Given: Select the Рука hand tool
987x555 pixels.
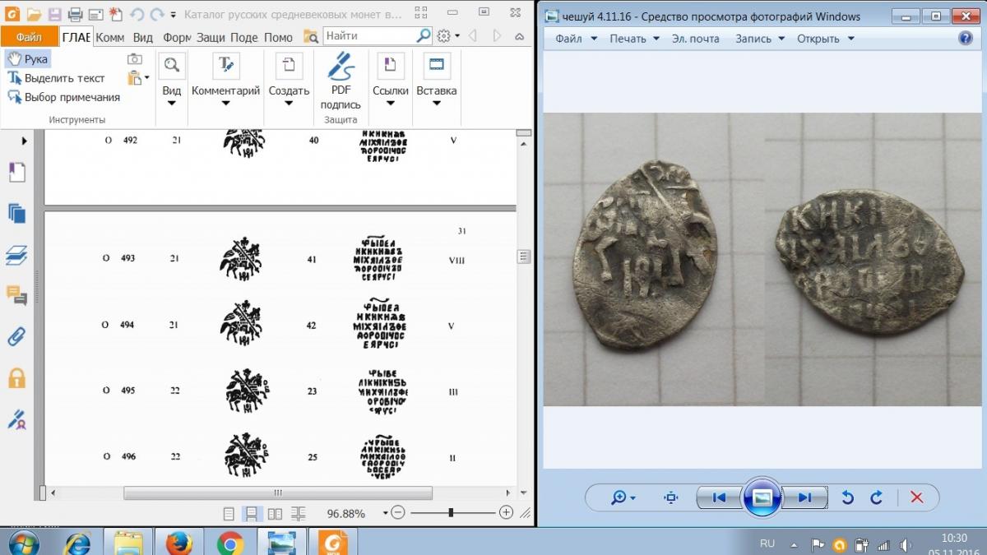Looking at the screenshot, I should [28, 59].
